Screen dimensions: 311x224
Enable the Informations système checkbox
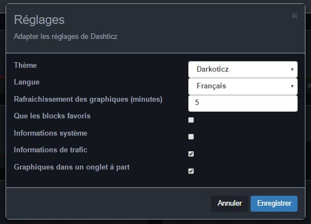[191, 137]
